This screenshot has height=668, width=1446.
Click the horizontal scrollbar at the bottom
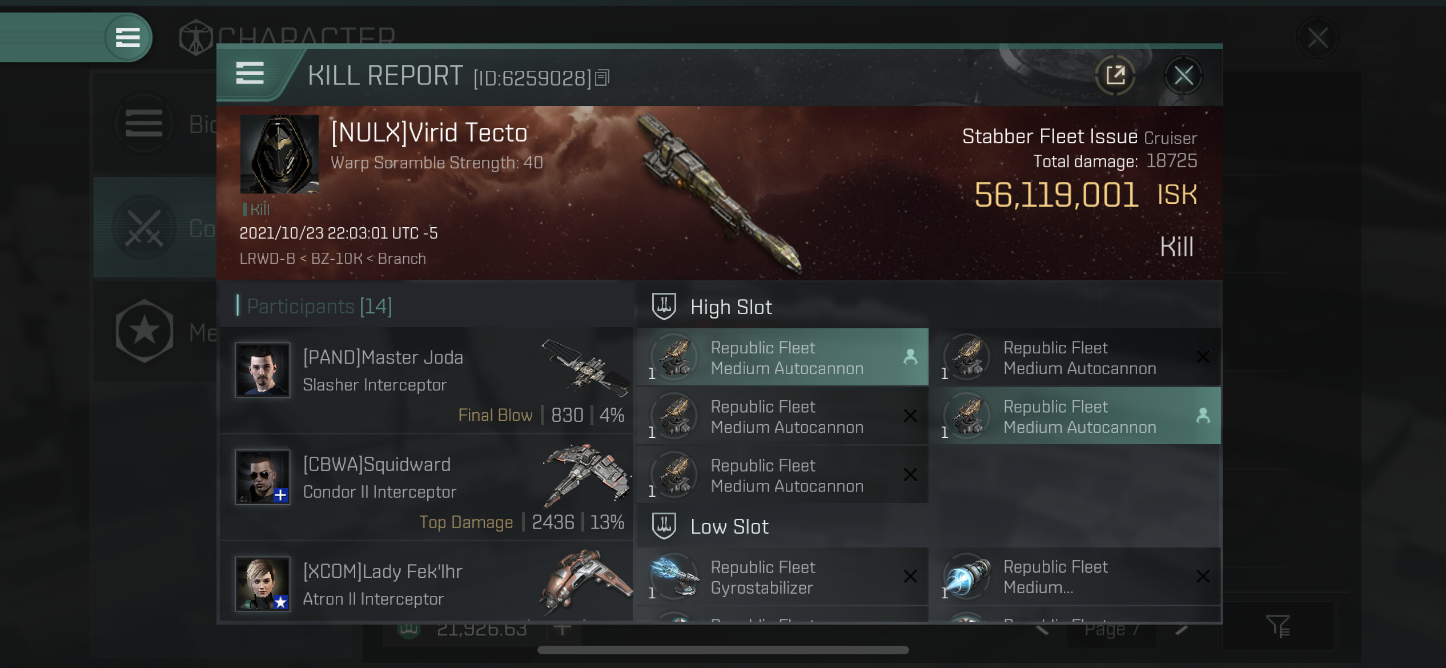tap(723, 650)
